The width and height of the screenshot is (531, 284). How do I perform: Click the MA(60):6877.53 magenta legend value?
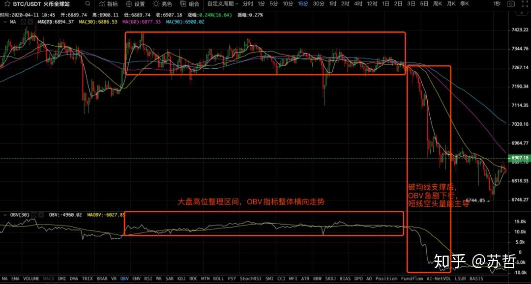[x=142, y=22]
